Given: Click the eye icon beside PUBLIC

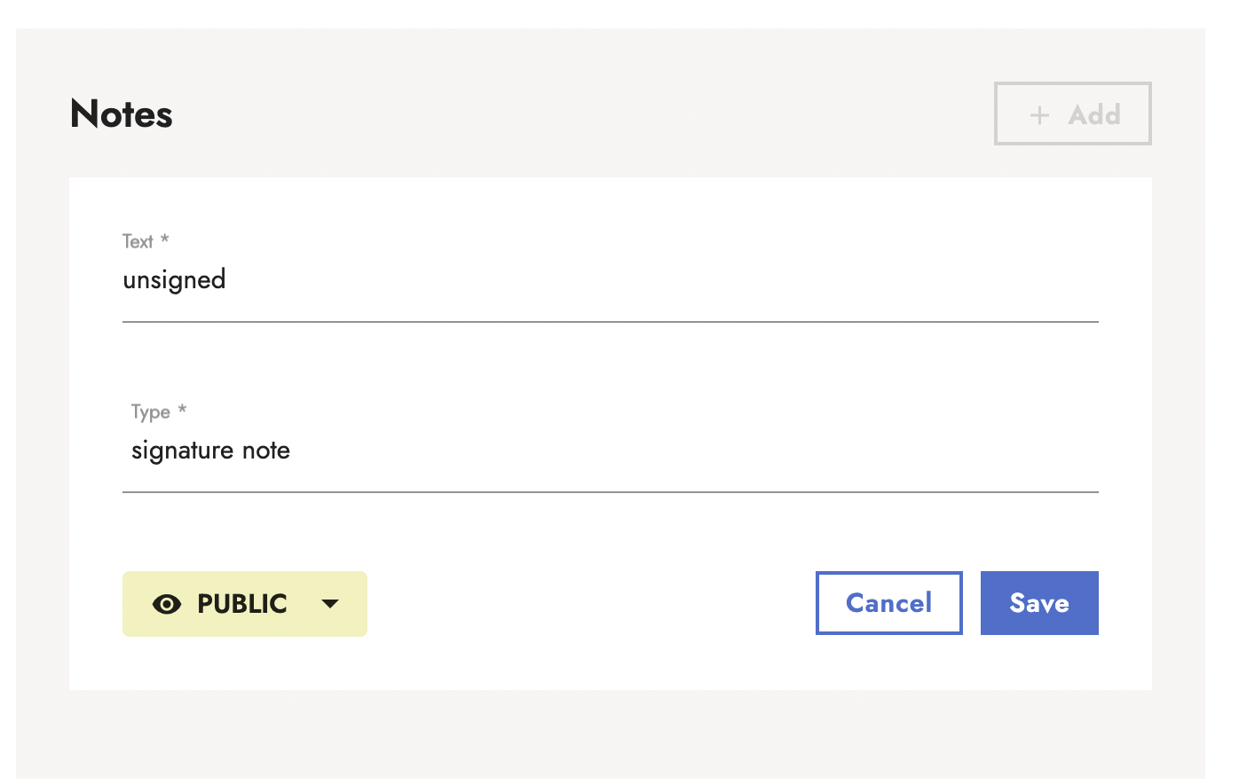Looking at the screenshot, I should 167,604.
